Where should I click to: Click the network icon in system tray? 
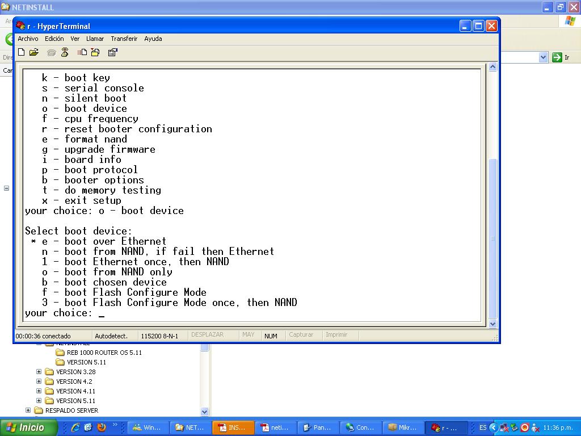(503, 427)
